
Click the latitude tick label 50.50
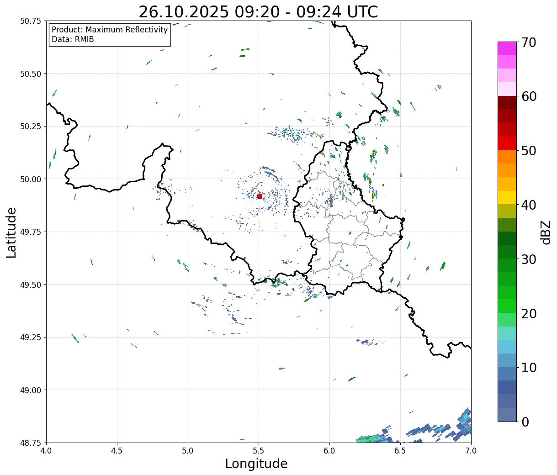[x=30, y=74]
